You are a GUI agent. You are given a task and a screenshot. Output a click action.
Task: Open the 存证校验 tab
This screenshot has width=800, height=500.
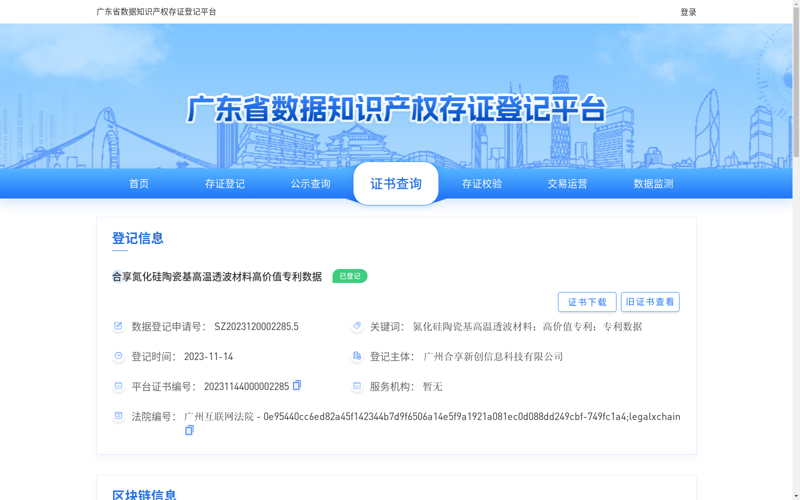coord(482,183)
